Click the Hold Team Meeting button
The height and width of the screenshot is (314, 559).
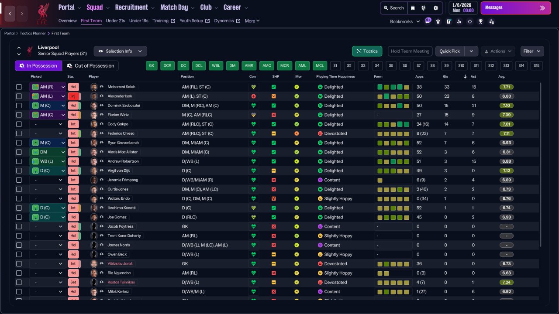(x=410, y=51)
